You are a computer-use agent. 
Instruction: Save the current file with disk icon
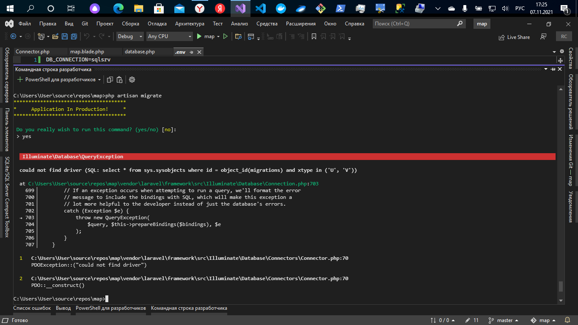pos(65,36)
